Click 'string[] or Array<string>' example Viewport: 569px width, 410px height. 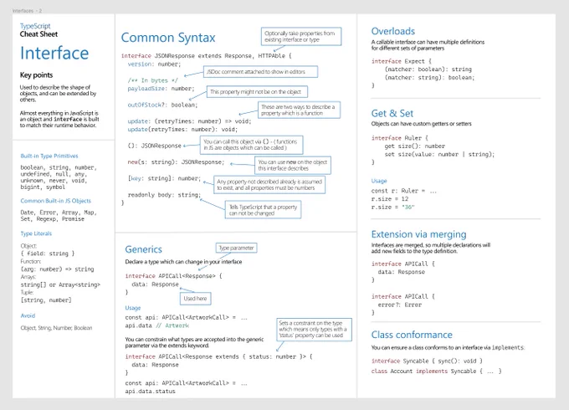[60, 284]
